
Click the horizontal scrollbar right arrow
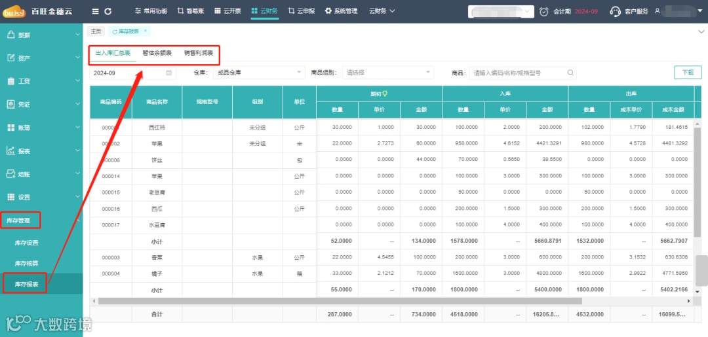(x=689, y=300)
